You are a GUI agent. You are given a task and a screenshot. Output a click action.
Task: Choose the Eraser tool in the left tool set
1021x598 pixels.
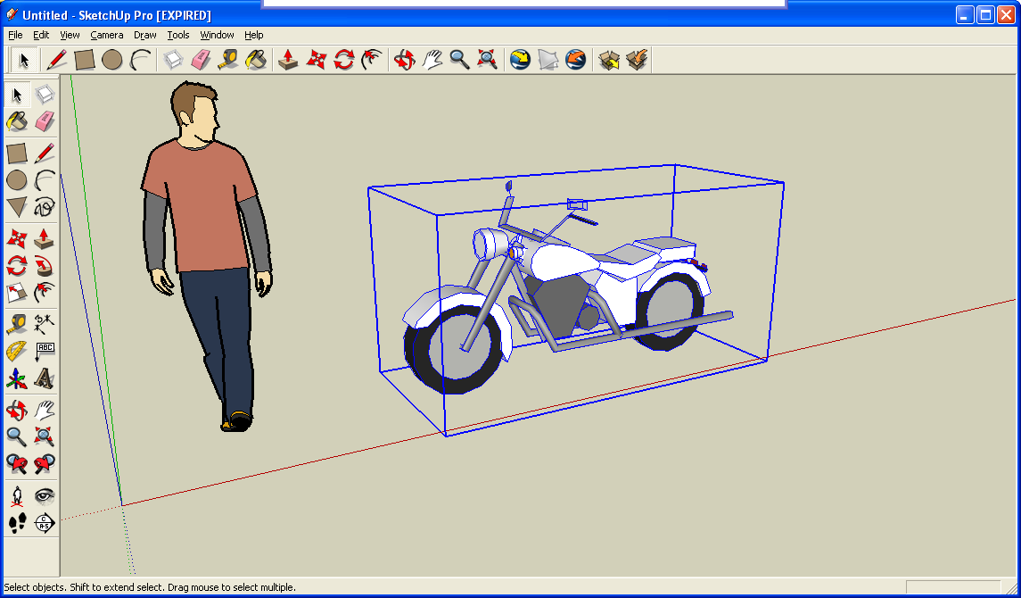[x=45, y=121]
